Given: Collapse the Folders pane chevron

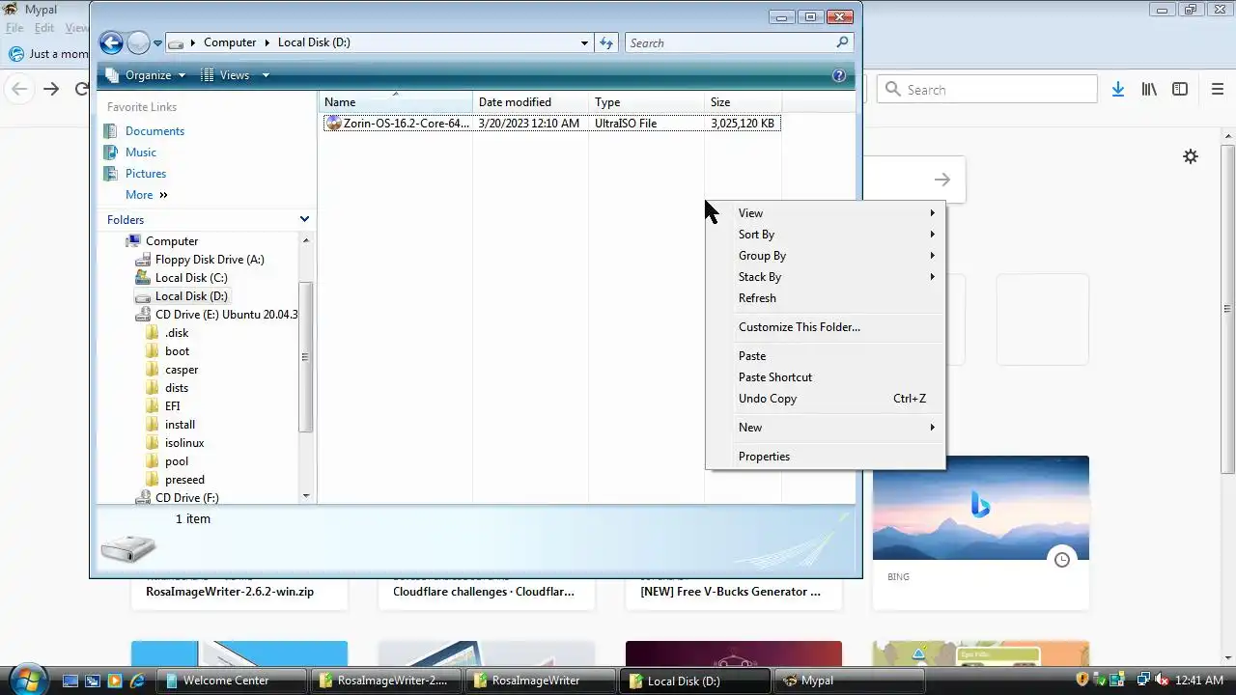Looking at the screenshot, I should click(304, 220).
